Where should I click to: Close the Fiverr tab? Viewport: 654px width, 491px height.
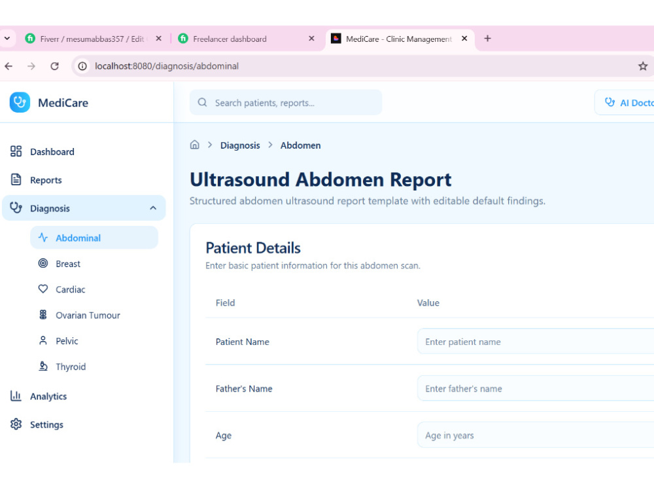158,39
